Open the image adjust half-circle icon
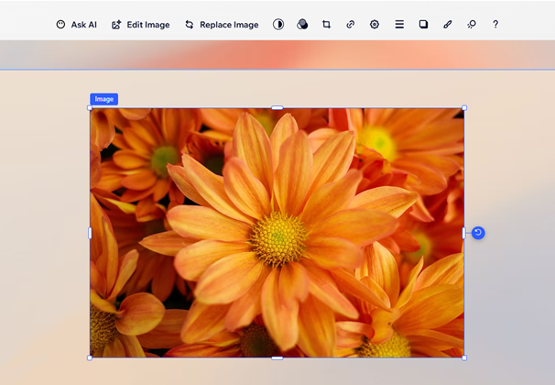Image resolution: width=555 pixels, height=385 pixels. pos(278,25)
